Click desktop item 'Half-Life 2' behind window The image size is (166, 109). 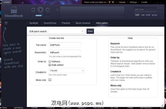click(x=66, y=108)
